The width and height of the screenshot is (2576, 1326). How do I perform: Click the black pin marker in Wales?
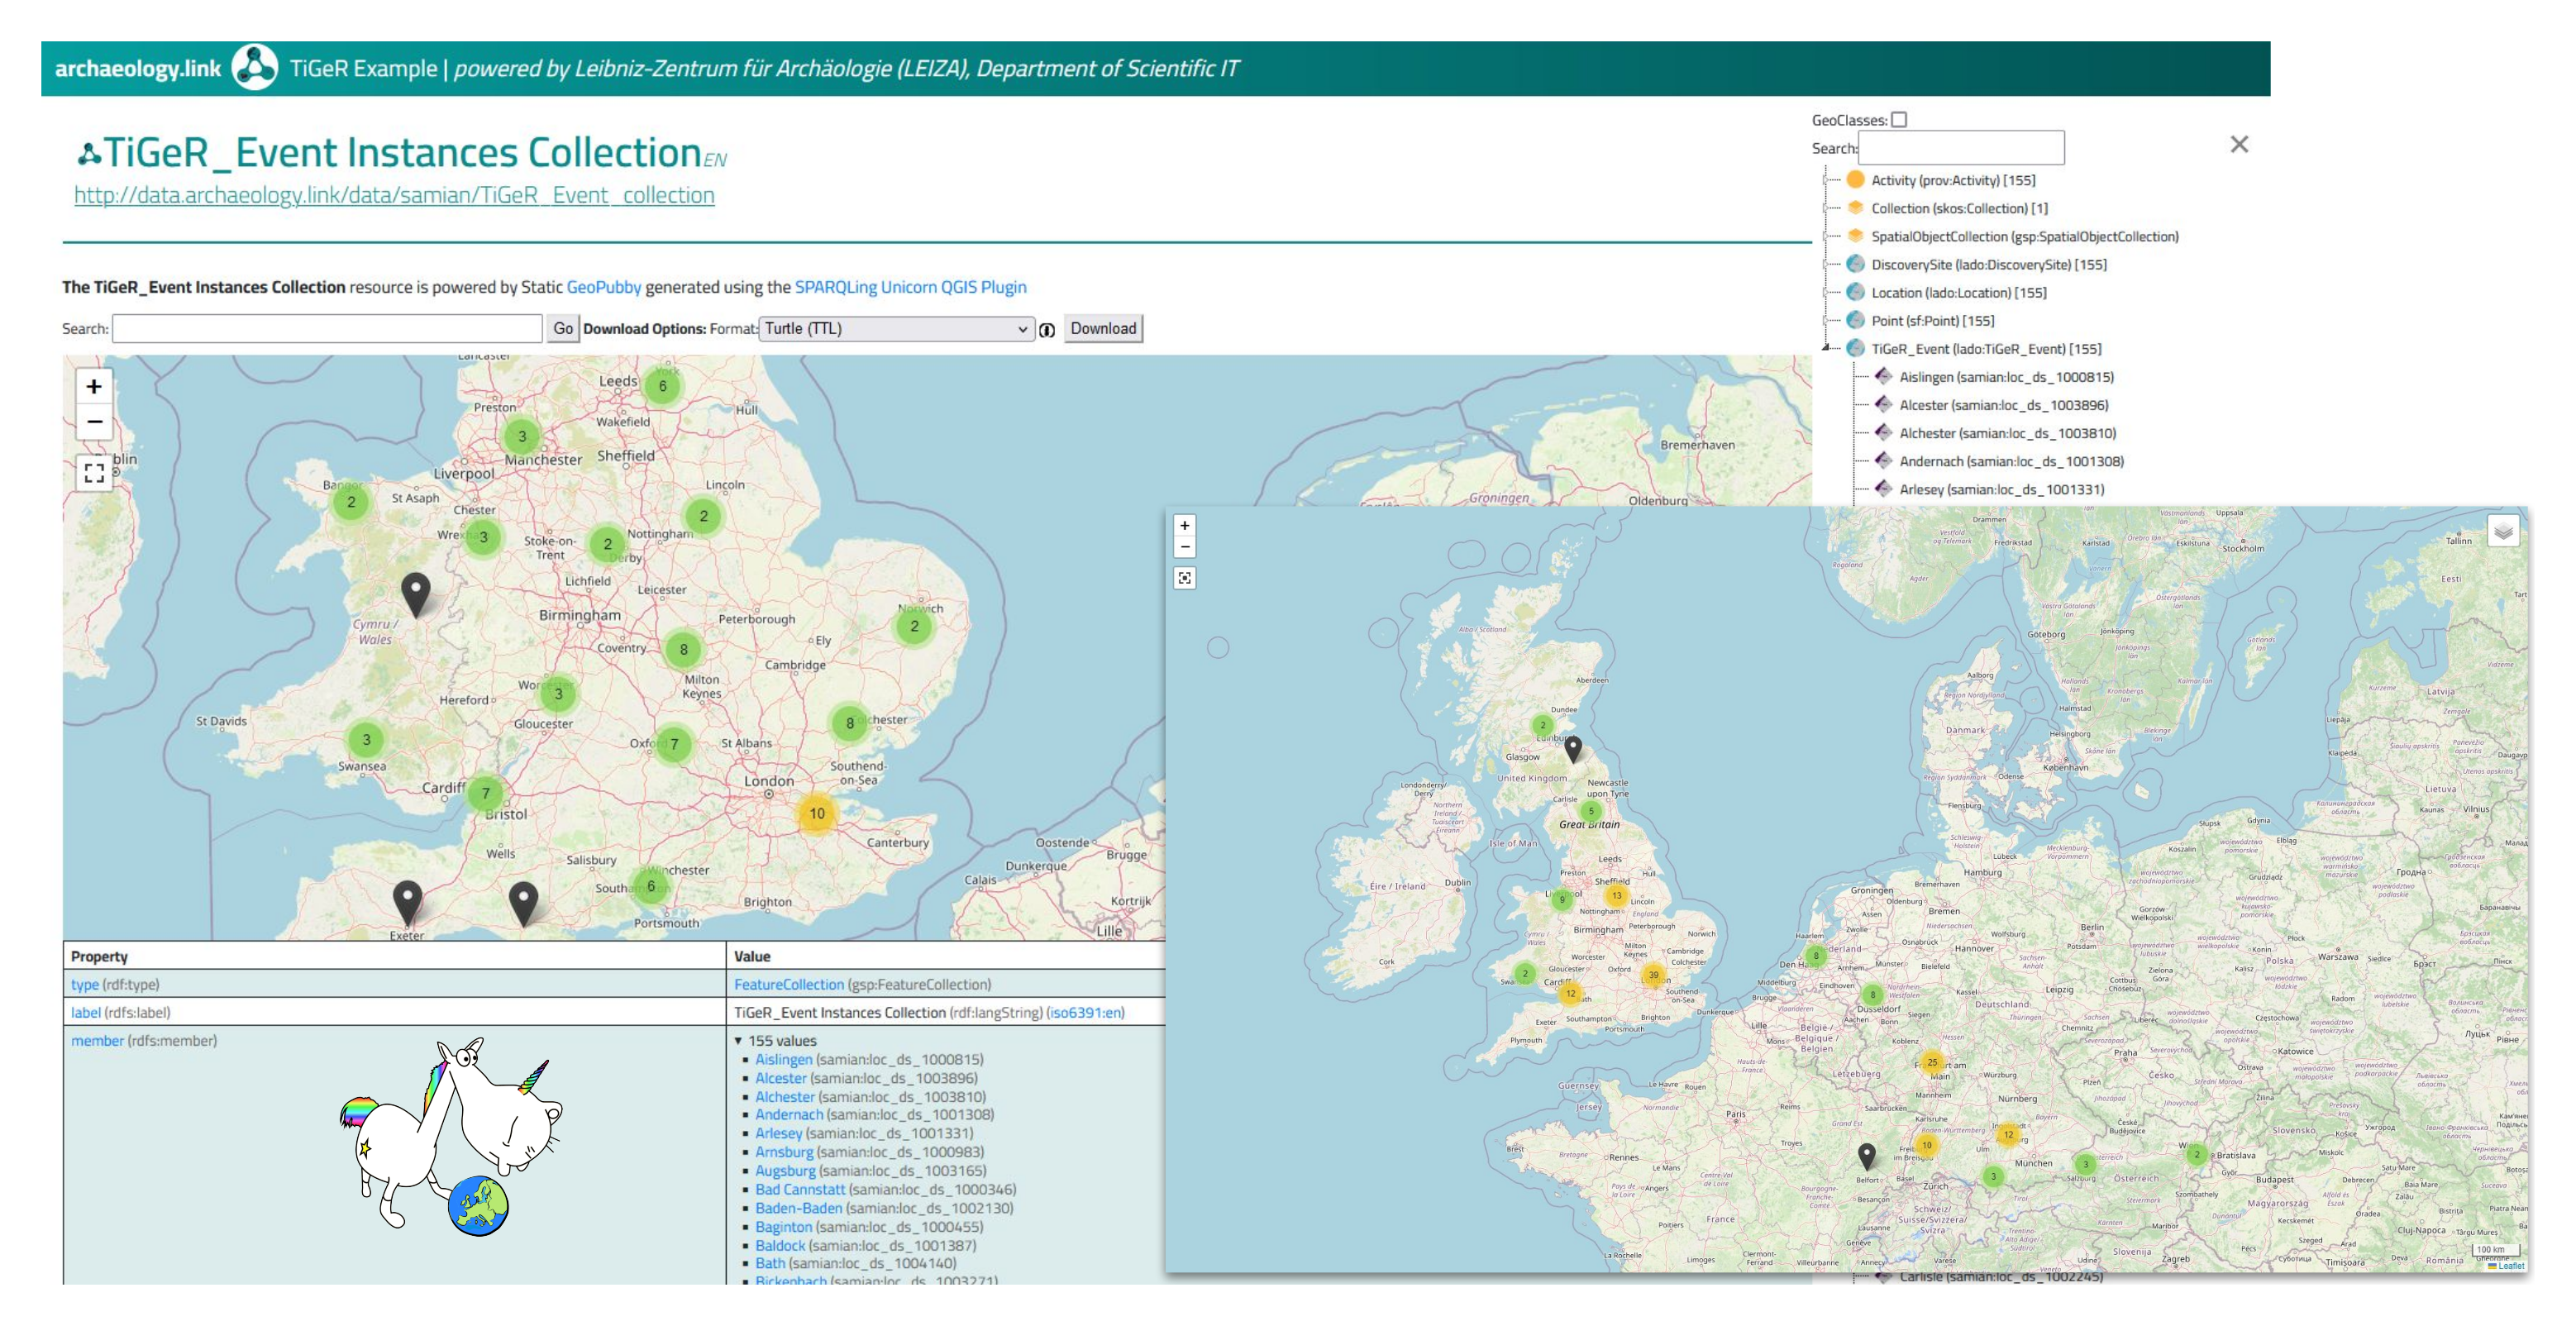(416, 595)
